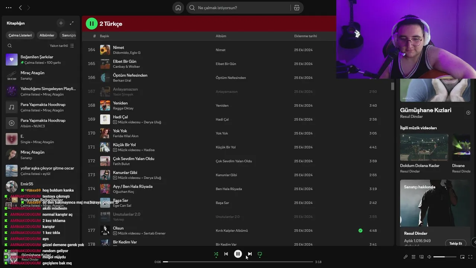Open album link 'Kırık Kalpler Albümü'
This screenshot has width=476, height=268.
point(232,230)
